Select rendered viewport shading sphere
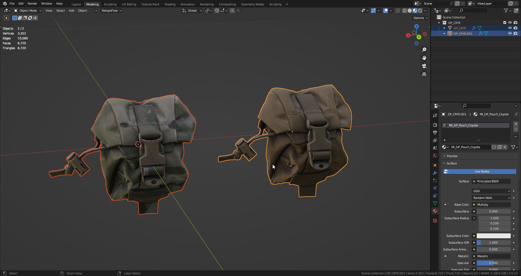Screen dimensions: 521x276 [x=420, y=11]
